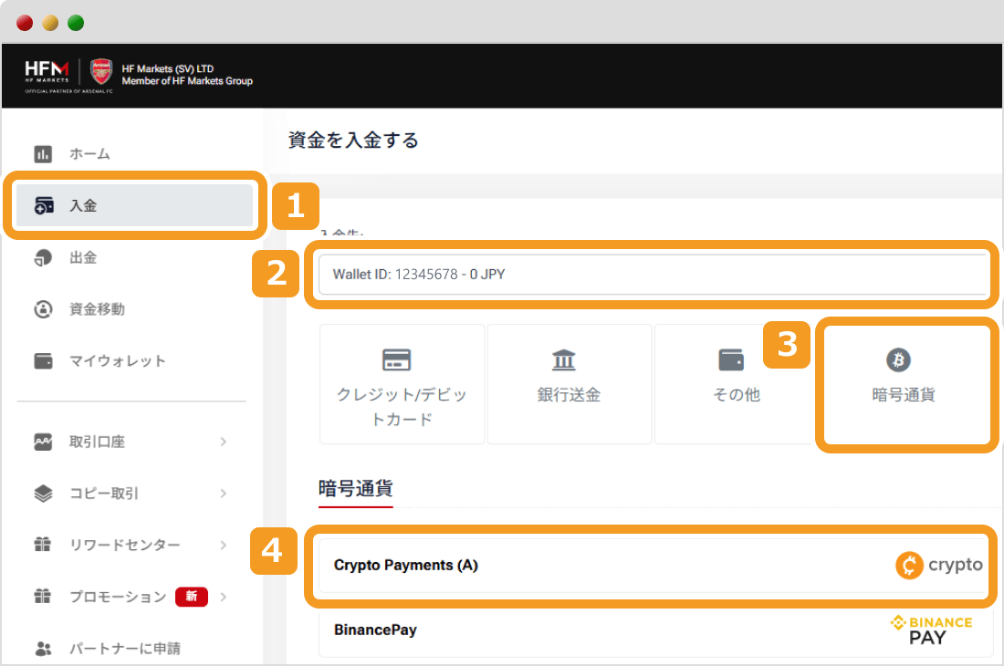Viewport: 1004px width, 666px height.
Task: Click the crypto logo beside Crypto Payments (A)
Action: coord(939,565)
